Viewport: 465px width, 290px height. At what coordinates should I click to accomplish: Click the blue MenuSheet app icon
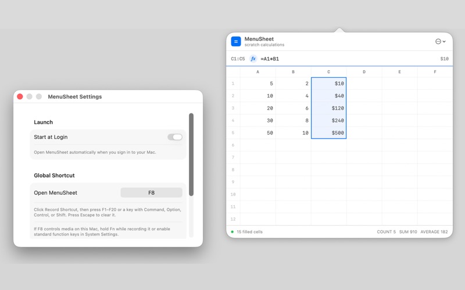(236, 41)
